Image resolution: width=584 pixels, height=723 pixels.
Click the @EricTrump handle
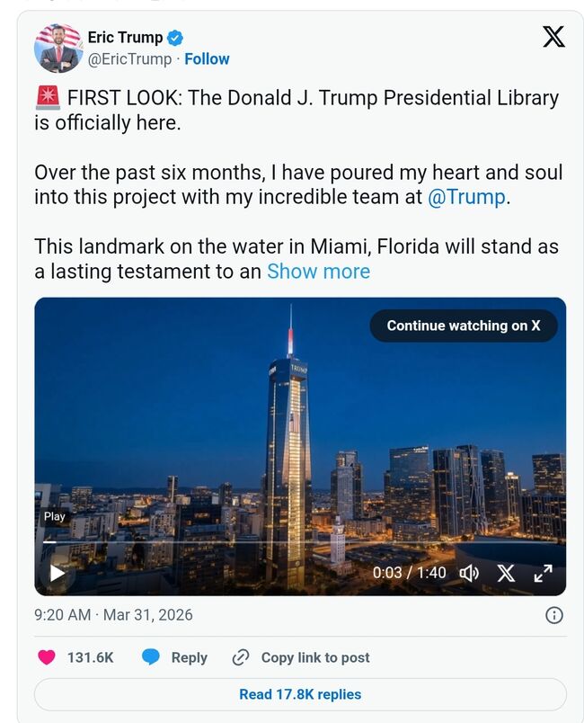coord(129,59)
